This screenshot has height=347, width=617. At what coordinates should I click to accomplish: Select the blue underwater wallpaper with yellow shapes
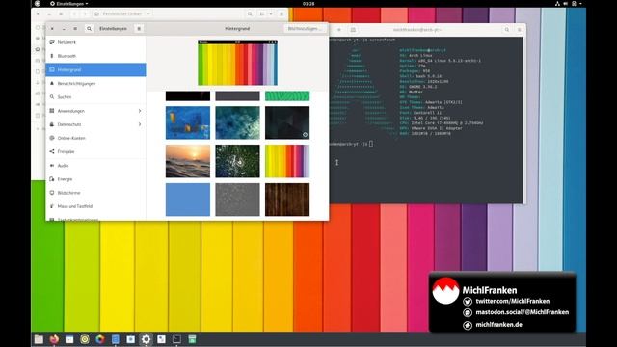coord(188,122)
